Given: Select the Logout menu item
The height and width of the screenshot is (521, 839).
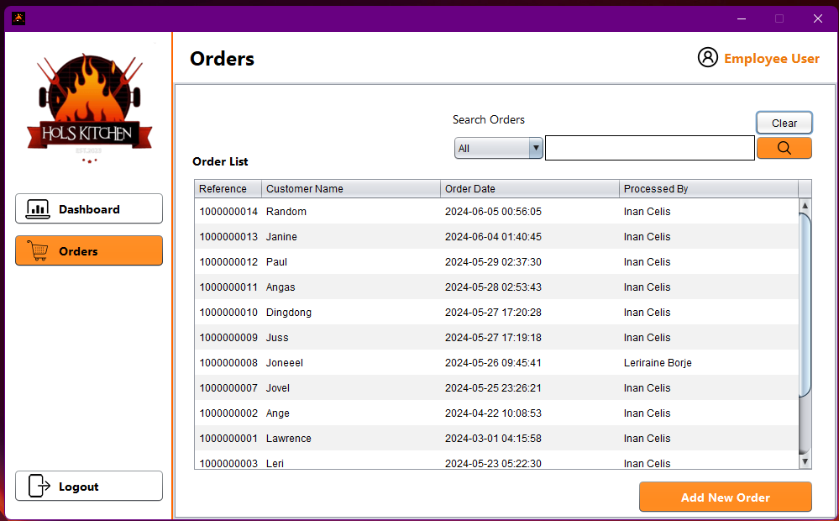Looking at the screenshot, I should click(x=89, y=486).
